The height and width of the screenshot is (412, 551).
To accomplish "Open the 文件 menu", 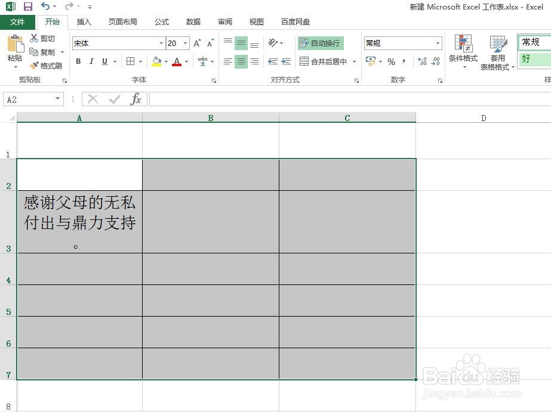I will 18,21.
